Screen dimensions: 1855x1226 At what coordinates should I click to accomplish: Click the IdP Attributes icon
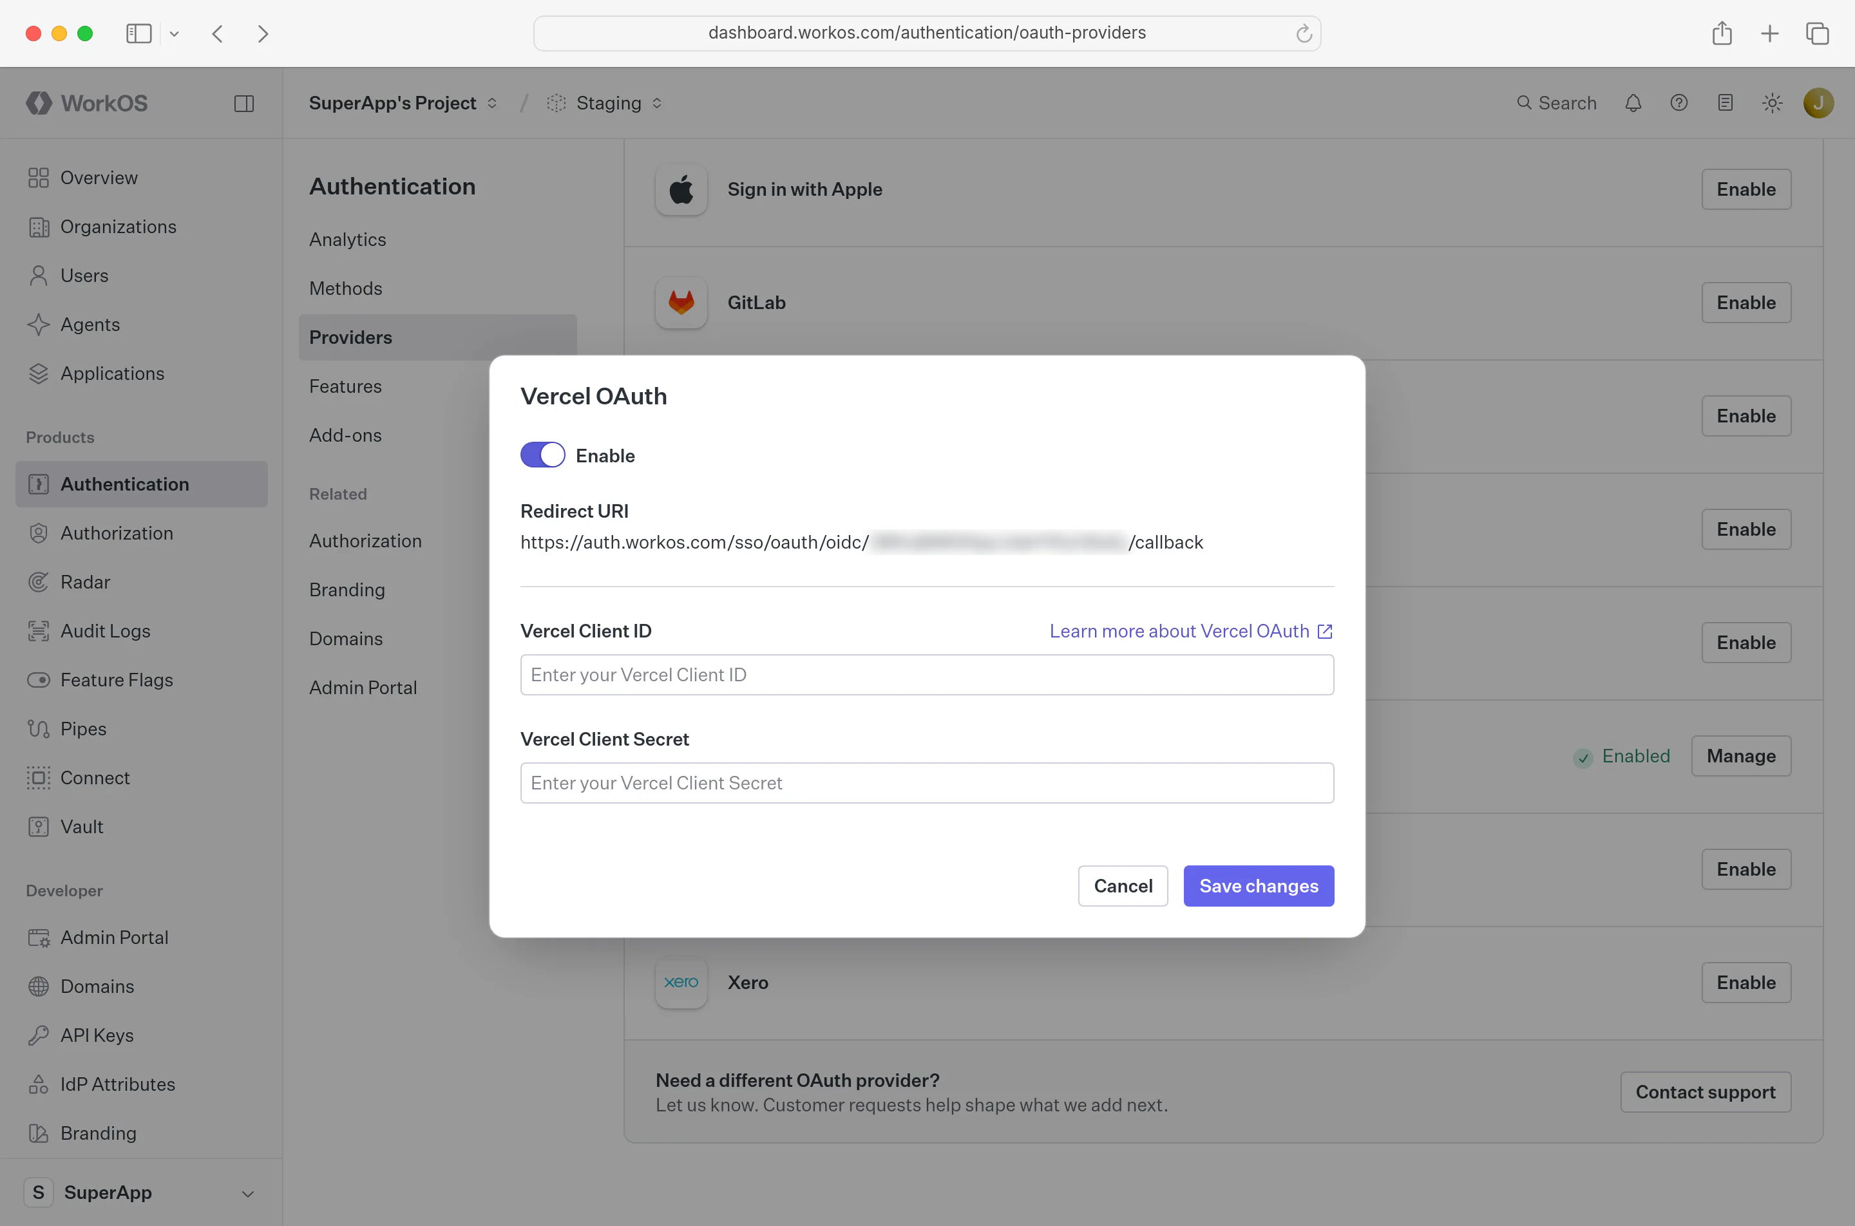tap(38, 1084)
